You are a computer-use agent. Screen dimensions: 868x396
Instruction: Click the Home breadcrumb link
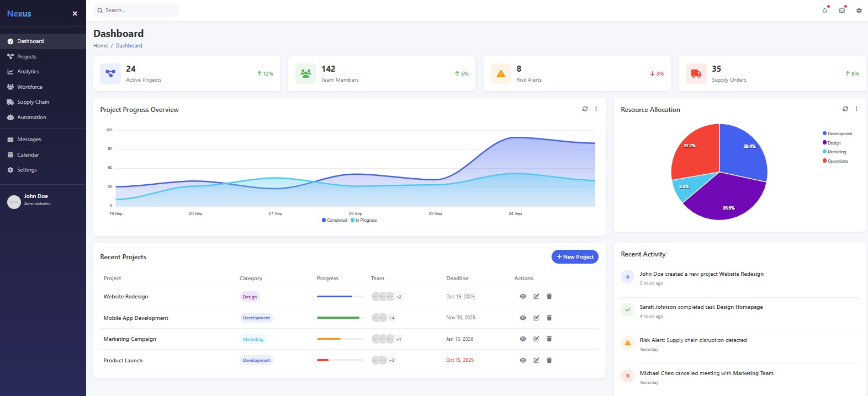(100, 46)
